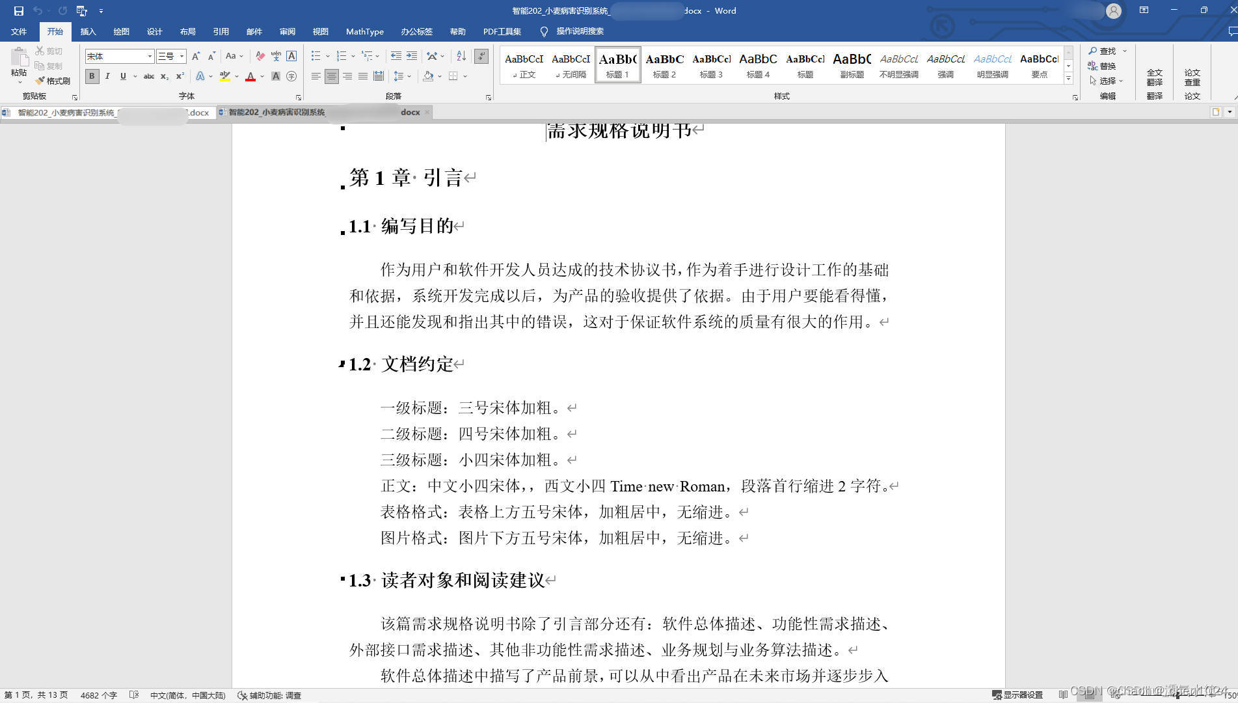Insert enclosed character (字 in circle)
The height and width of the screenshot is (703, 1238).
291,76
